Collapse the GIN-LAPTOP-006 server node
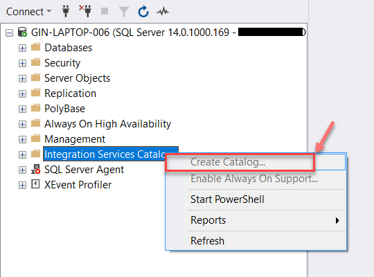 [9, 33]
